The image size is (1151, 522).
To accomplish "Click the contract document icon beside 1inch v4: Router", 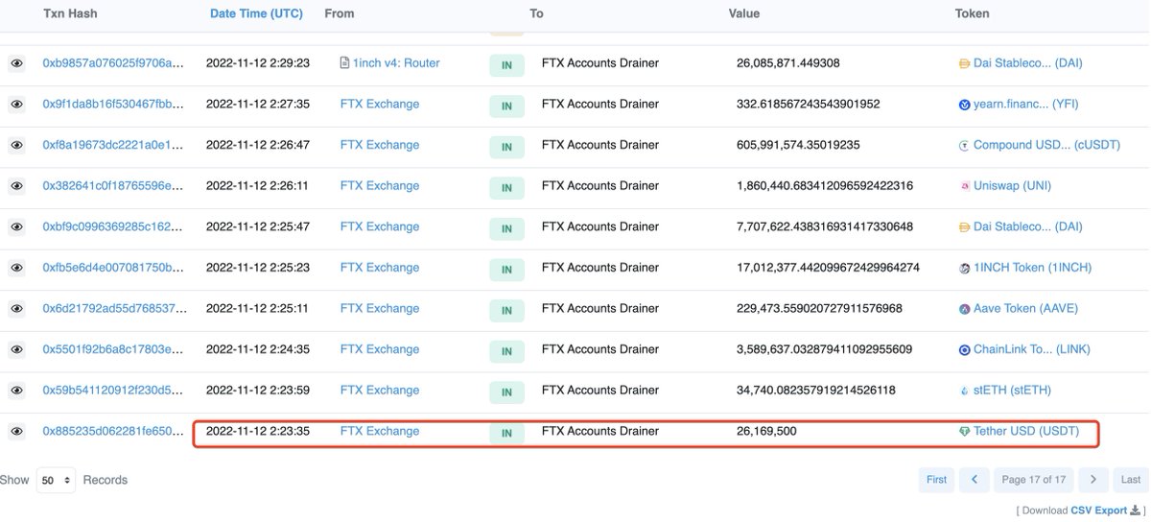I will click(x=345, y=63).
